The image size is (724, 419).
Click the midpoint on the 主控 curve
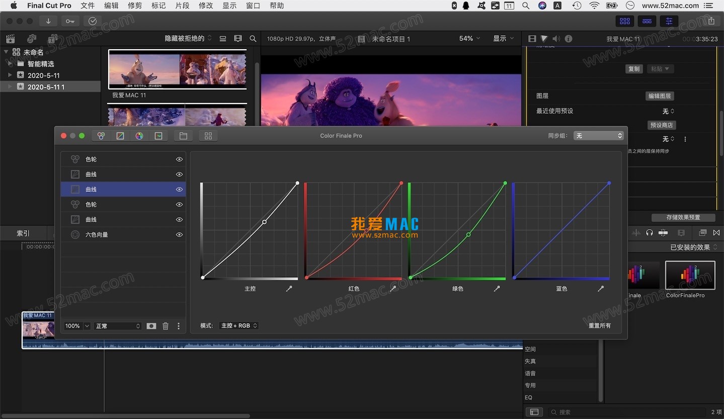point(265,222)
